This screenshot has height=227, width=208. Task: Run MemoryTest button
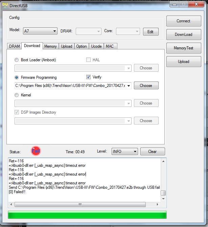point(183,48)
